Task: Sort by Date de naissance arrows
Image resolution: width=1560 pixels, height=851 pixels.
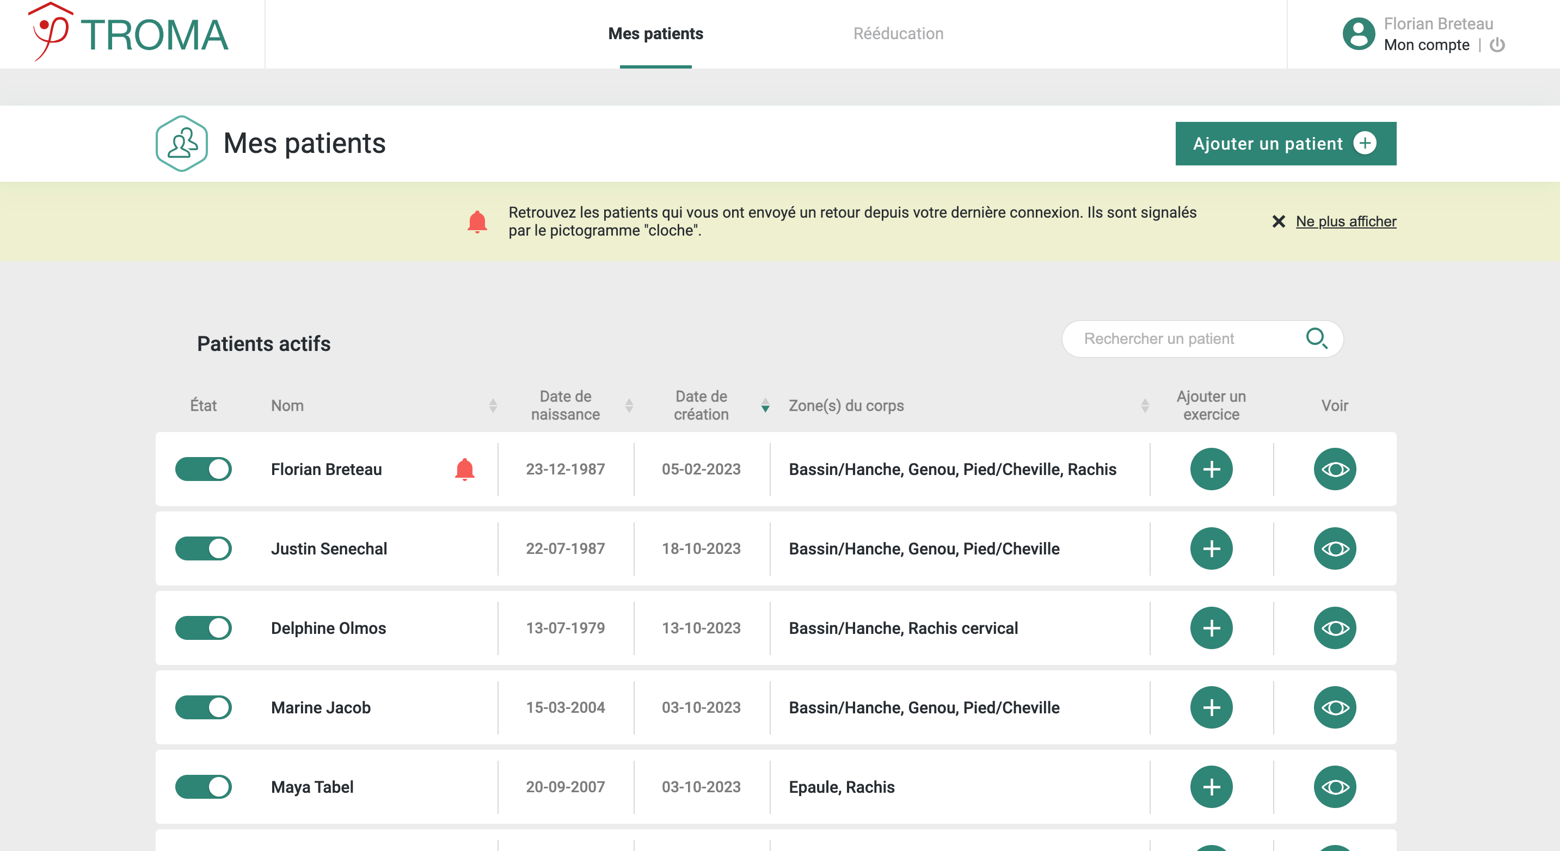Action: point(629,405)
